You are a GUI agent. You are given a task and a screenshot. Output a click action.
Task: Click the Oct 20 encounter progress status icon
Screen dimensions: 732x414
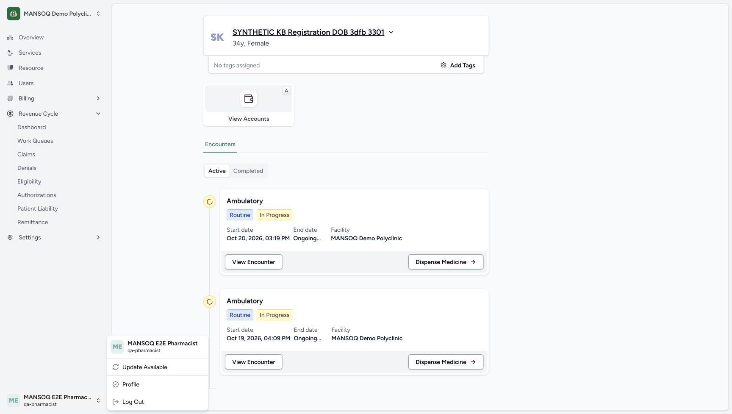[210, 202]
